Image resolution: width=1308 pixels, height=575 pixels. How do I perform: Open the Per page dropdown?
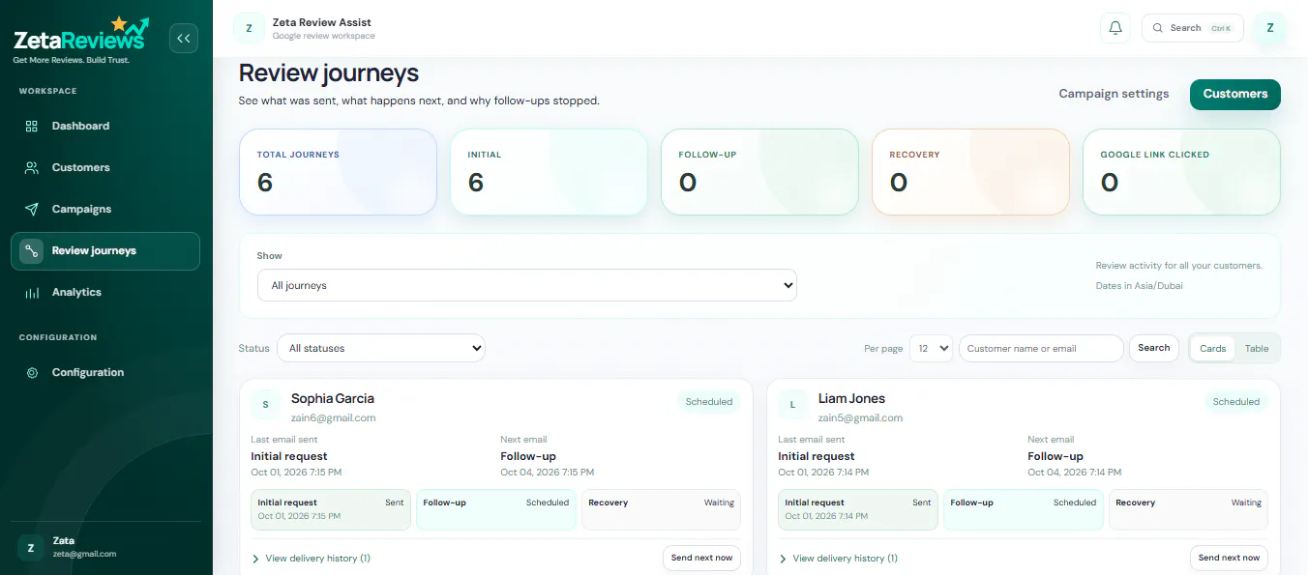(932, 348)
